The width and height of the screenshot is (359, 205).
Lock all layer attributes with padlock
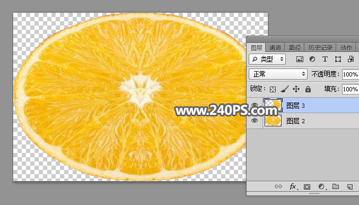point(308,89)
